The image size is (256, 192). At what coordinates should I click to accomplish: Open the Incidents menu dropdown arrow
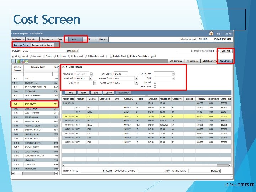pos(23,39)
